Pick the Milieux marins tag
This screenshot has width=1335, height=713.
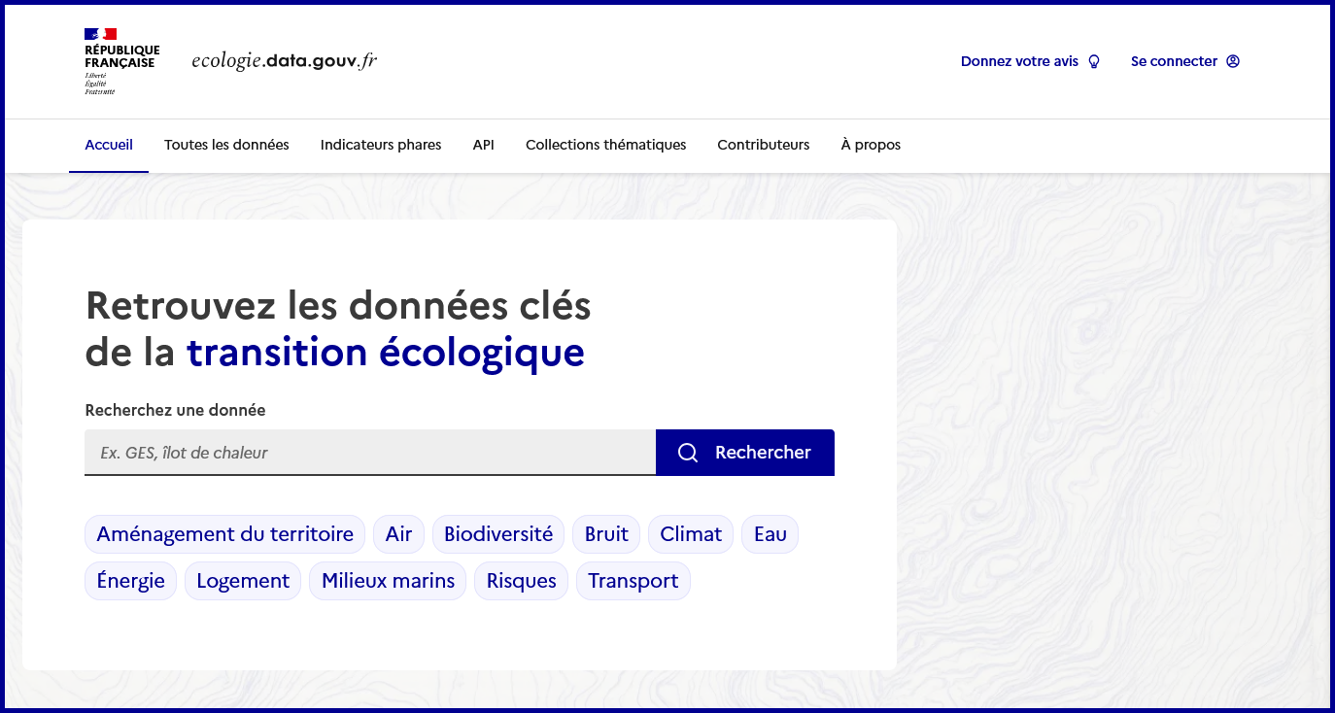point(388,581)
